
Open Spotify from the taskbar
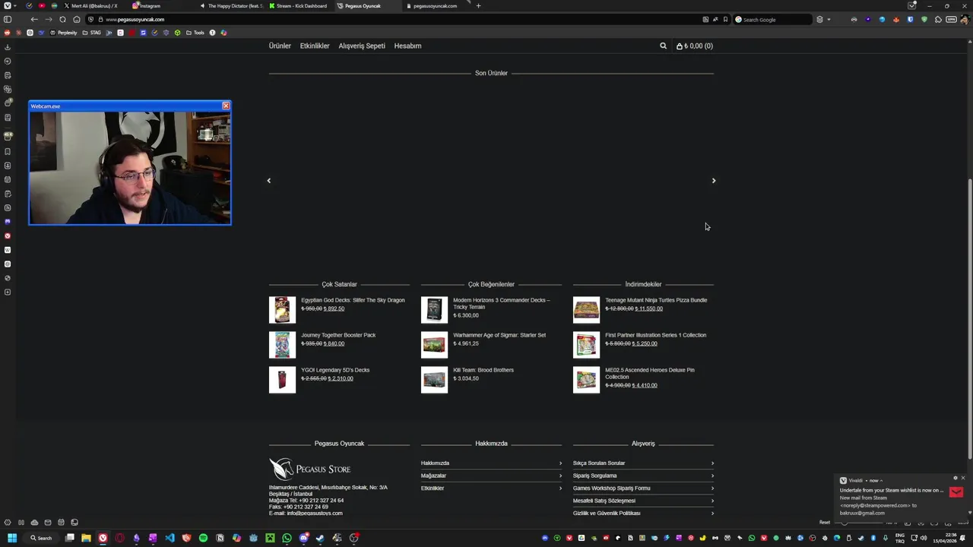(x=203, y=538)
